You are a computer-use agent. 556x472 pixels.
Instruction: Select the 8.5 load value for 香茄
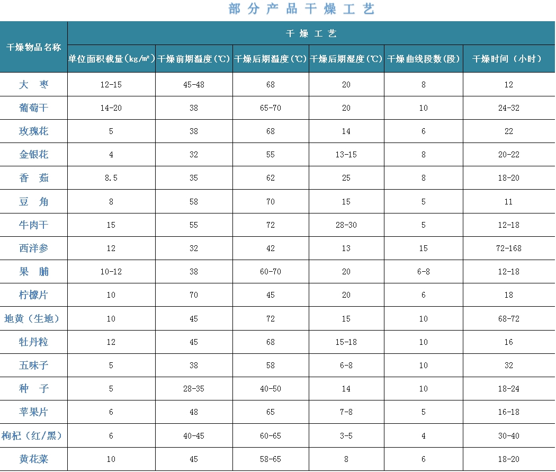pos(111,178)
